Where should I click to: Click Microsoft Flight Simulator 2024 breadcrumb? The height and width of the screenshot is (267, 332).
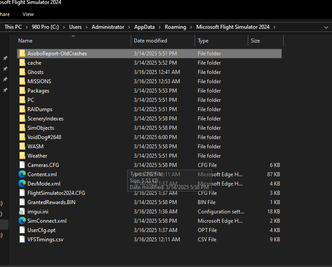[x=233, y=27]
